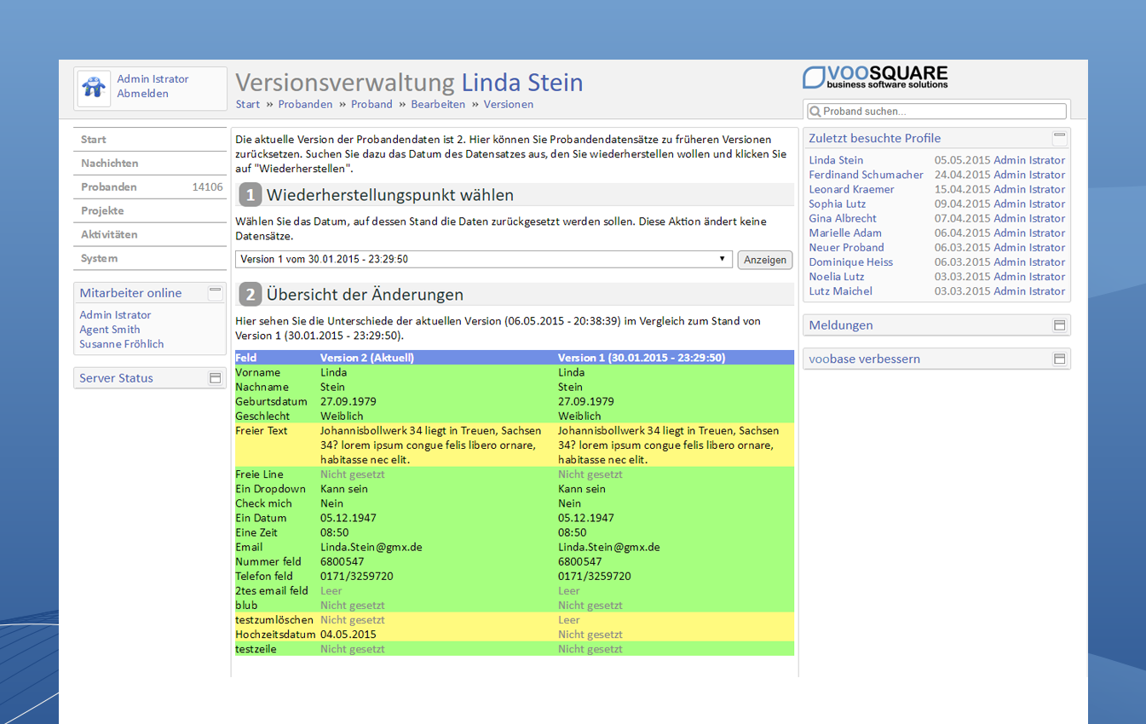Go to Bearbeiten in the breadcrumb

438,105
